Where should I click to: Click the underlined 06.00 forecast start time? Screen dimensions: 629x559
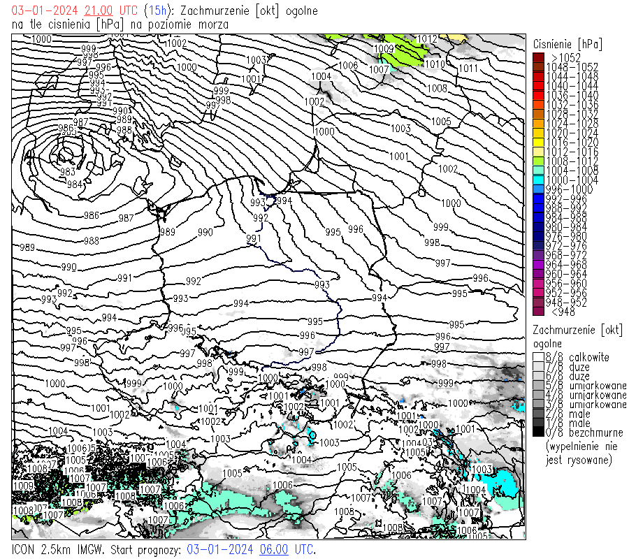(x=275, y=549)
